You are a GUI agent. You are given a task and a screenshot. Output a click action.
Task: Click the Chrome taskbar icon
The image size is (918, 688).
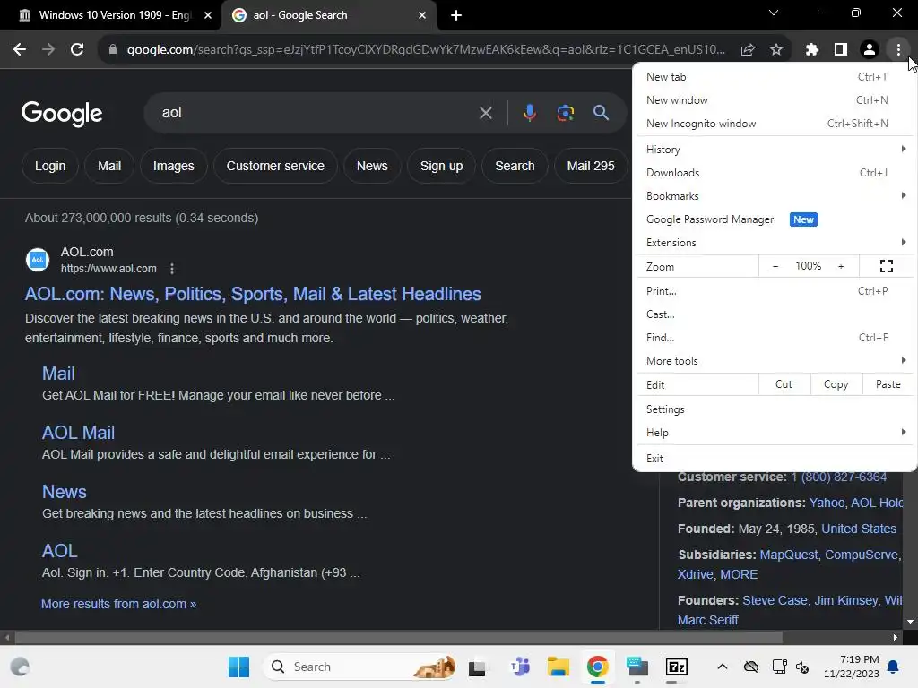pyautogui.click(x=597, y=666)
